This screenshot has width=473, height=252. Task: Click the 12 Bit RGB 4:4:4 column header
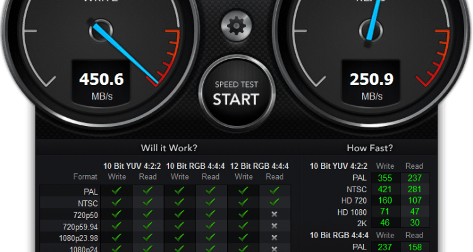[259, 166]
